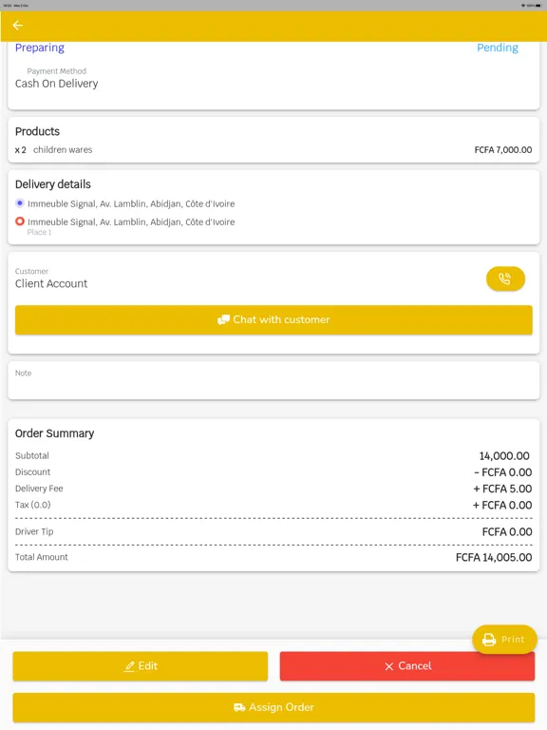This screenshot has height=730, width=547.
Task: Tap the Chat with customer button
Action: tap(273, 319)
